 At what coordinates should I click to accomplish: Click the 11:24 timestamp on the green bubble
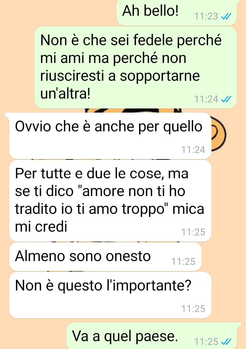click(206, 99)
